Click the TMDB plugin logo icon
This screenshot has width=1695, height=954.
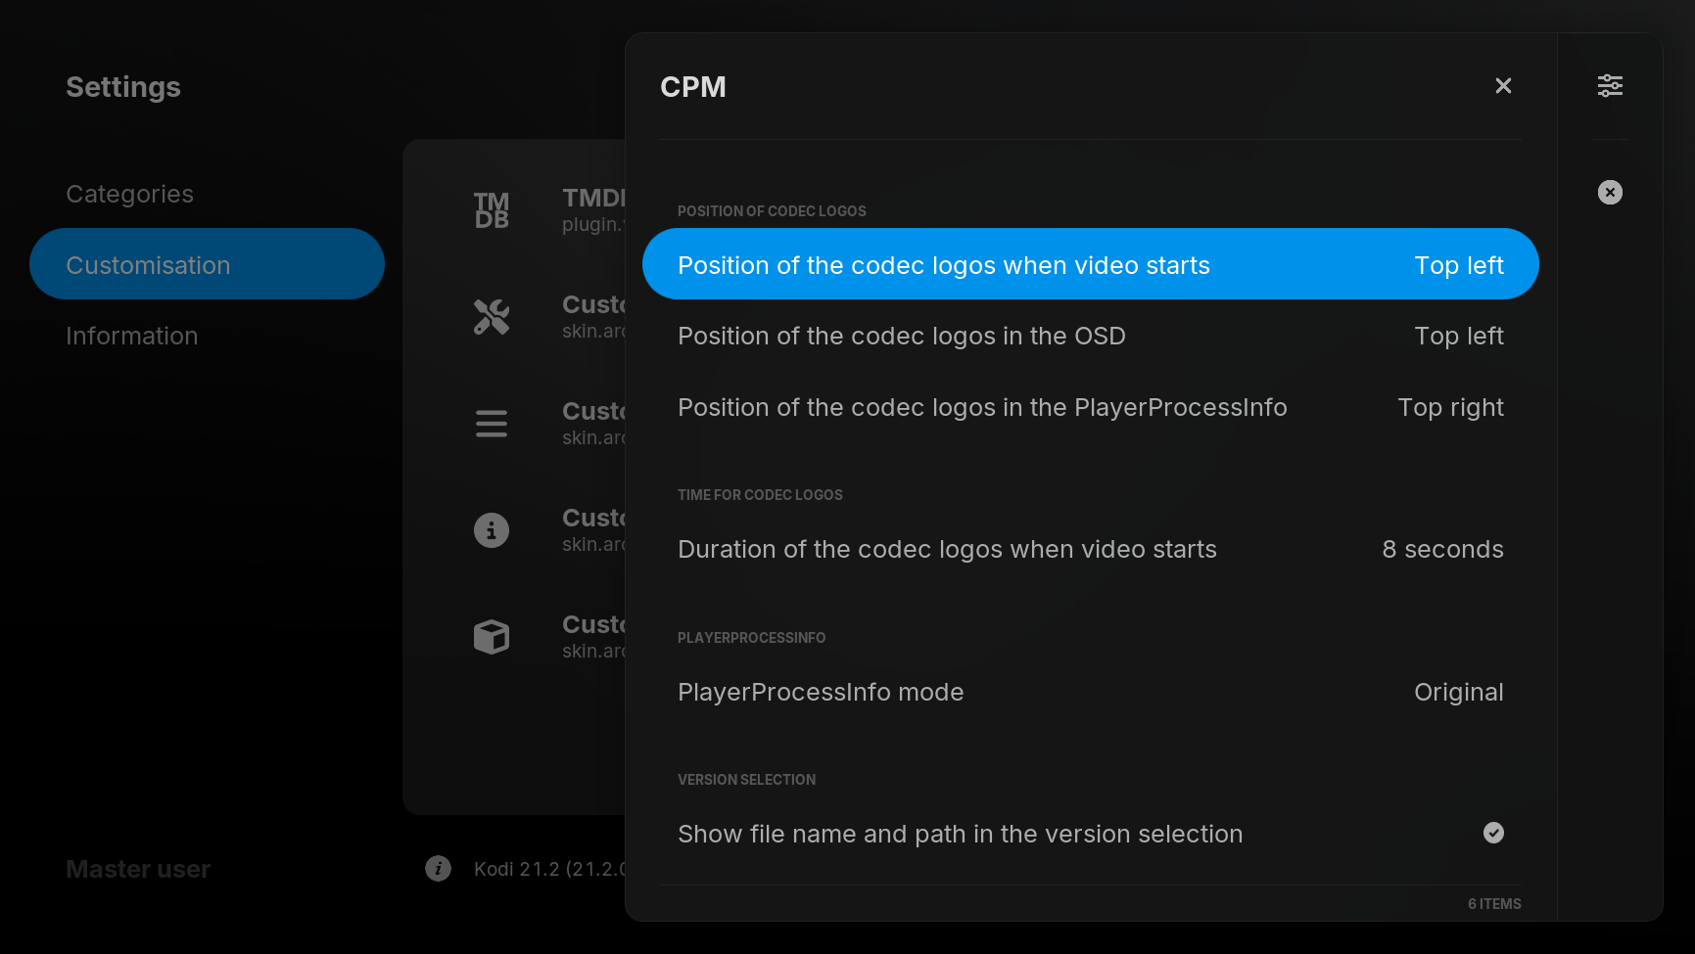click(492, 210)
